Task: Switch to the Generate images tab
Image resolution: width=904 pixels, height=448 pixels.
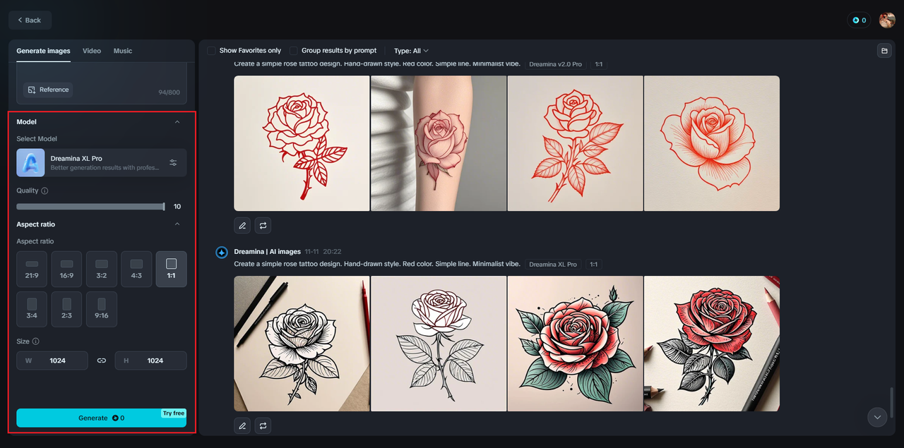Action: (43, 51)
